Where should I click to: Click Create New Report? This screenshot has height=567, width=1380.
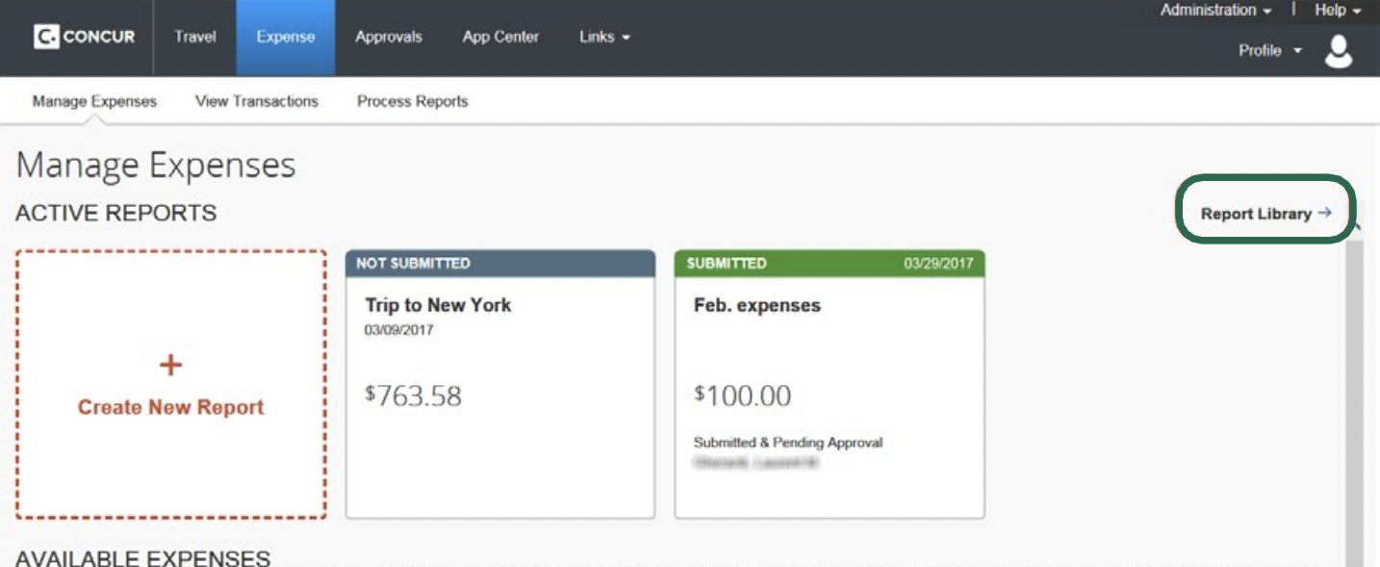(x=170, y=406)
